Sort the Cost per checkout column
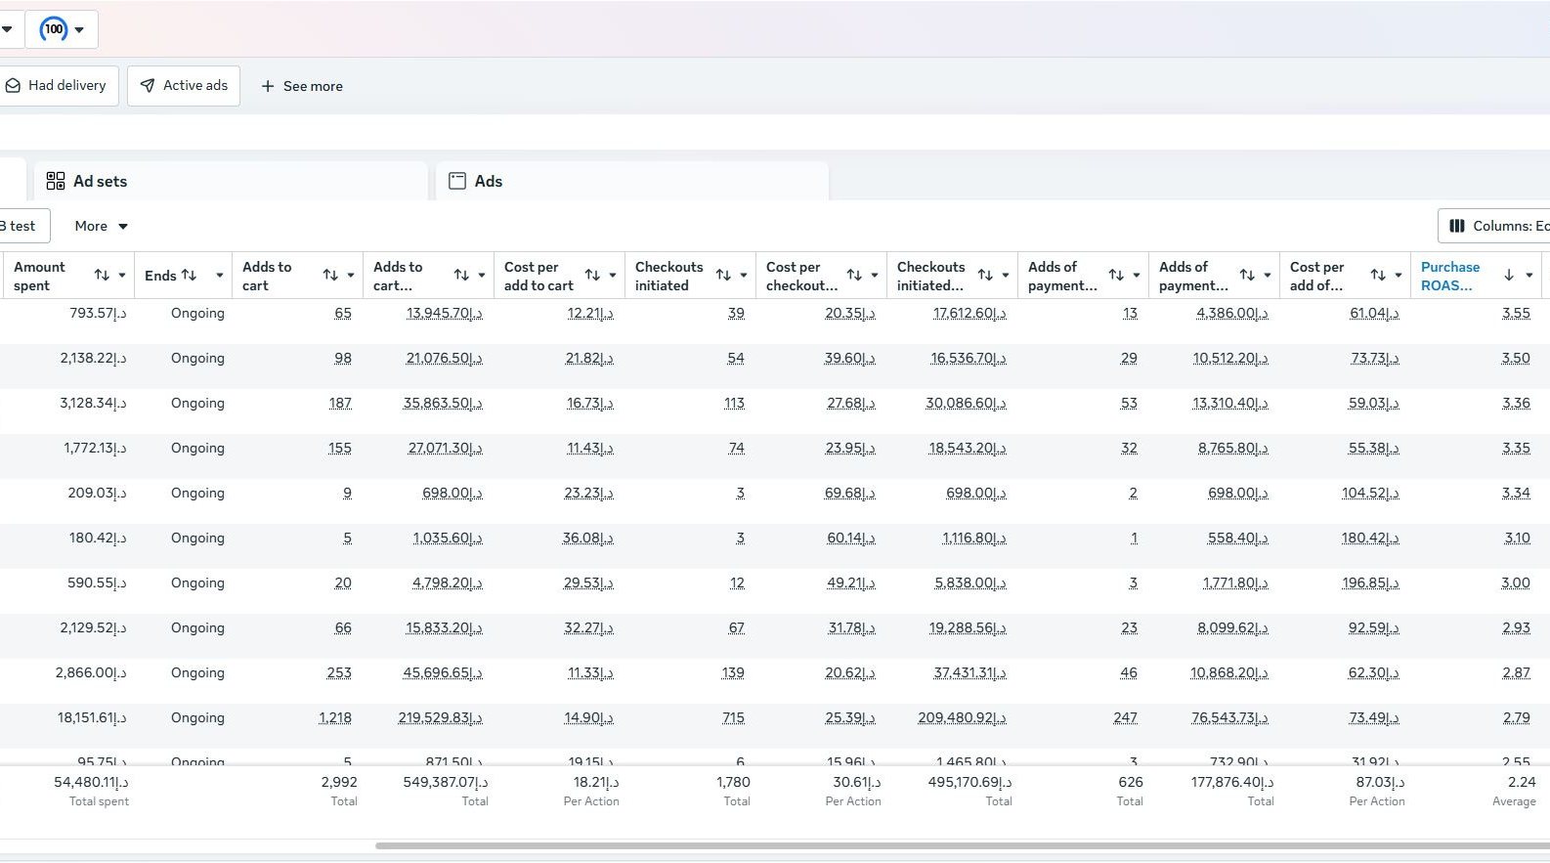The height and width of the screenshot is (863, 1550). tap(854, 276)
